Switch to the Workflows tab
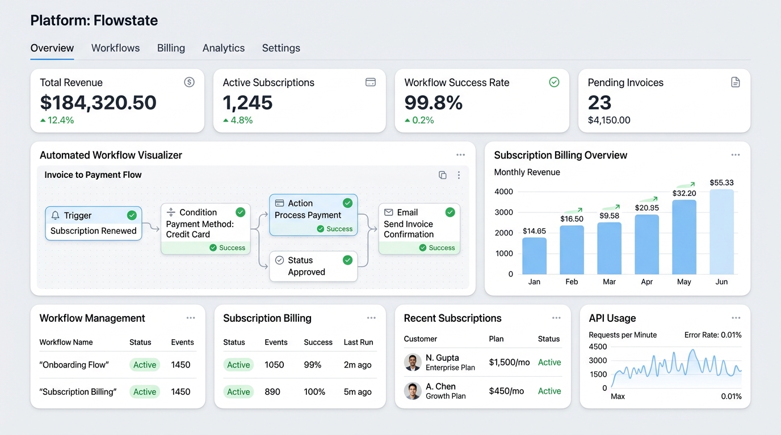 tap(115, 48)
